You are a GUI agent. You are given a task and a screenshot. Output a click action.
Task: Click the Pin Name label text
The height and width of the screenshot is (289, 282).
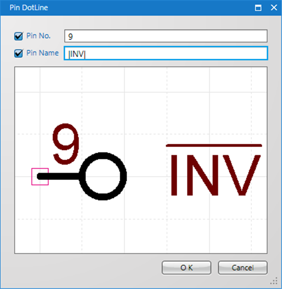43,53
